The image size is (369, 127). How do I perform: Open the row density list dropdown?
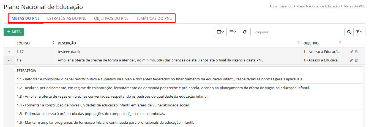tap(233, 32)
